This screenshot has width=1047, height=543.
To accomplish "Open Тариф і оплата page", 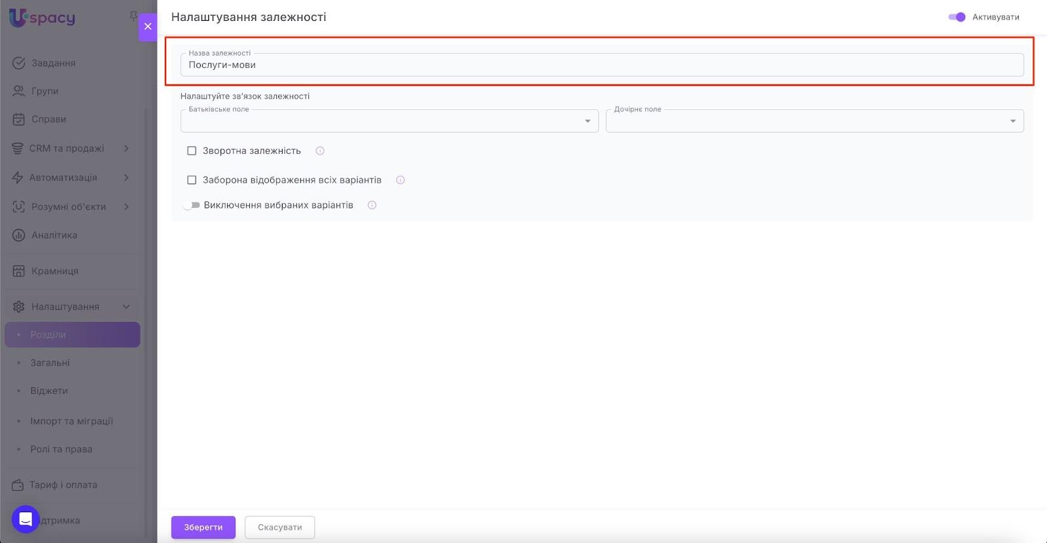I will coord(63,485).
